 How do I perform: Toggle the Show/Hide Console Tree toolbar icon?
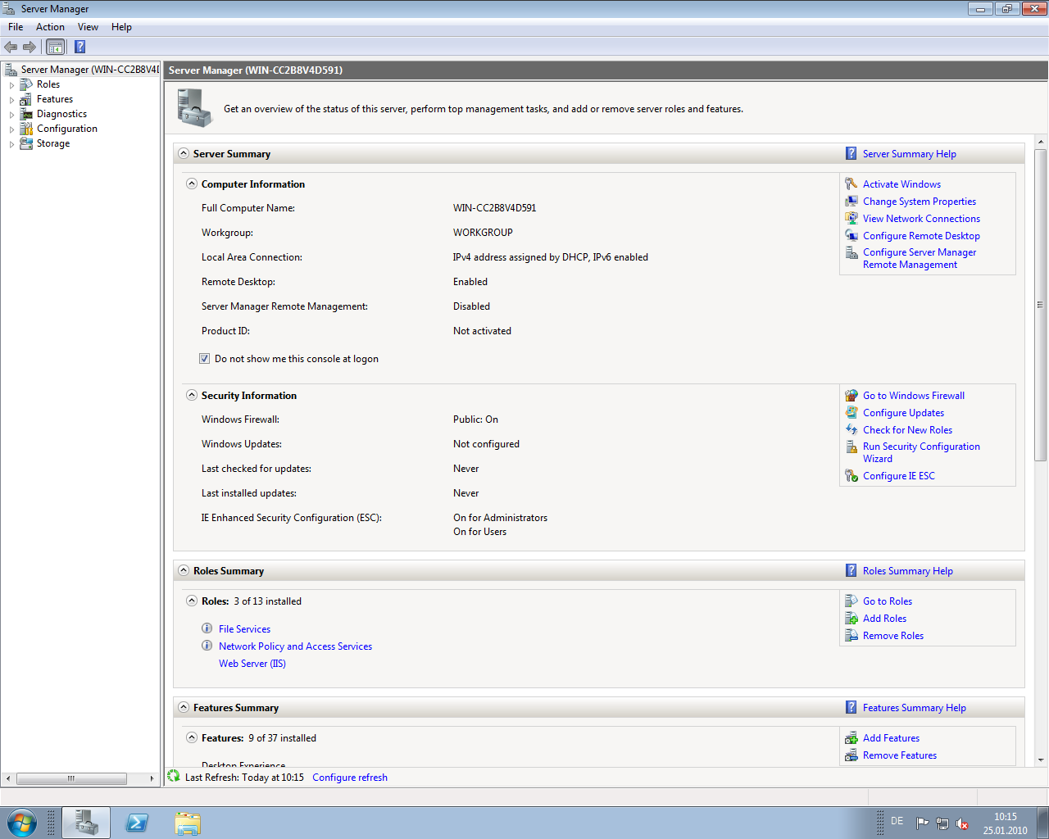(x=55, y=47)
